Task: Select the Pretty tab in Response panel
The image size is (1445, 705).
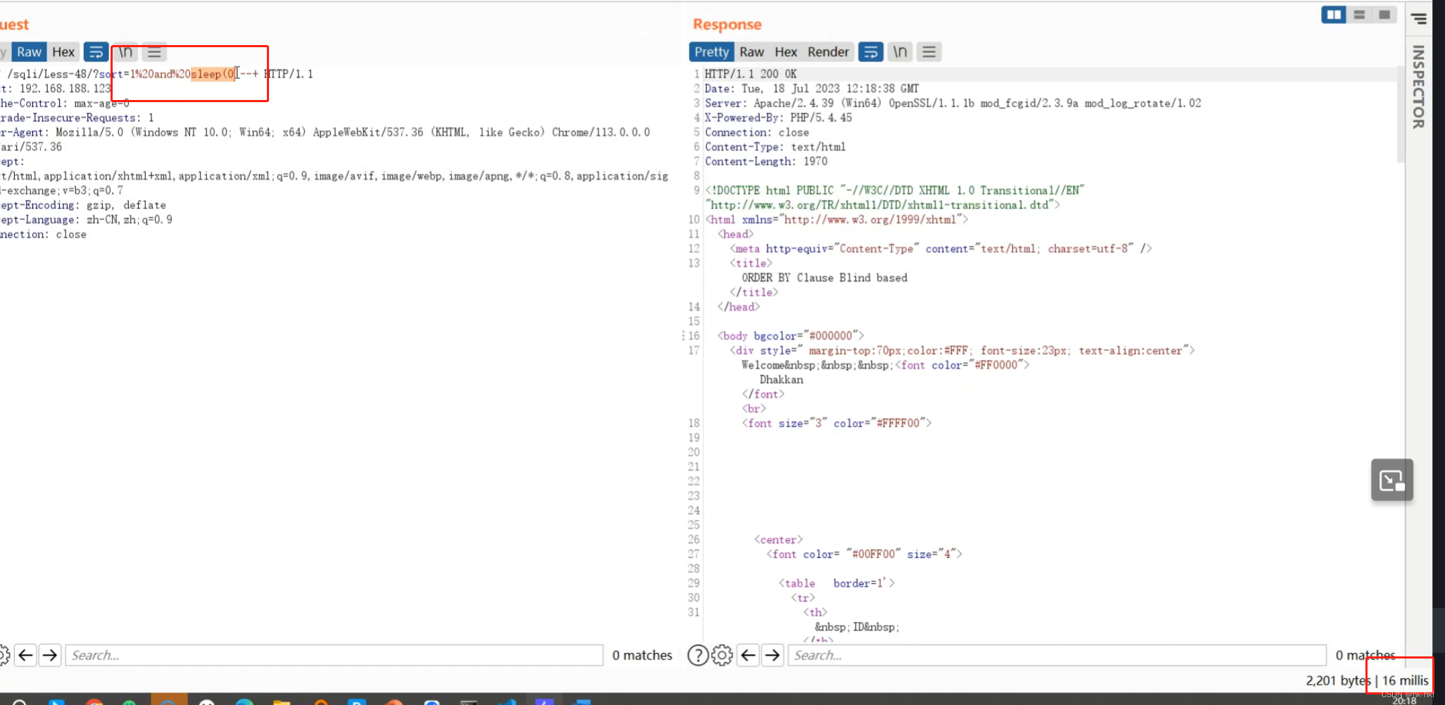Action: click(711, 52)
